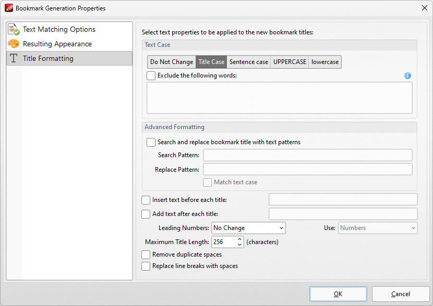Select the Title Formatting page

[69, 58]
